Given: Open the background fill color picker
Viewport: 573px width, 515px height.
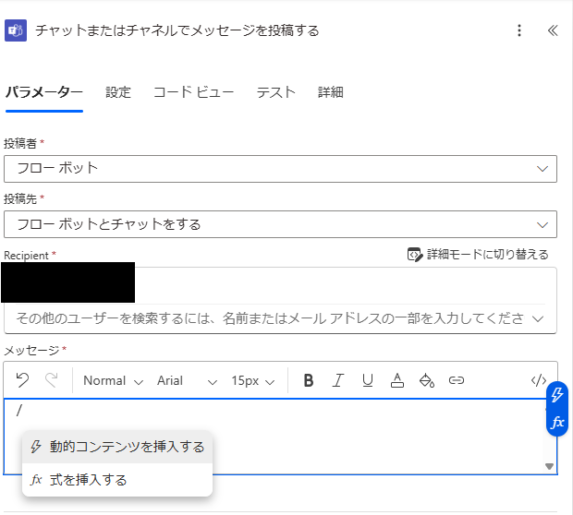Looking at the screenshot, I should pyautogui.click(x=426, y=380).
